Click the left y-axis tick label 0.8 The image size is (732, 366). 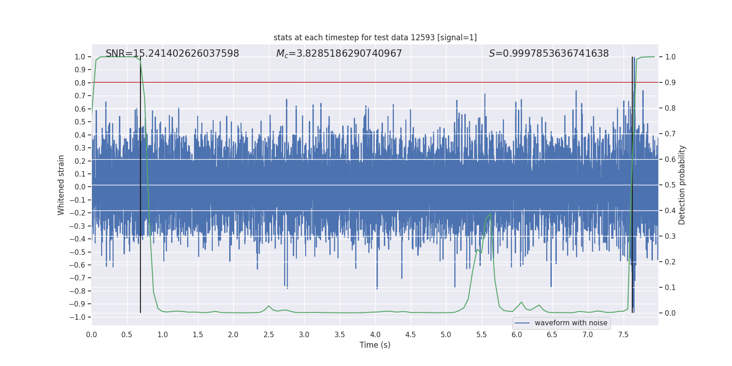[80, 83]
